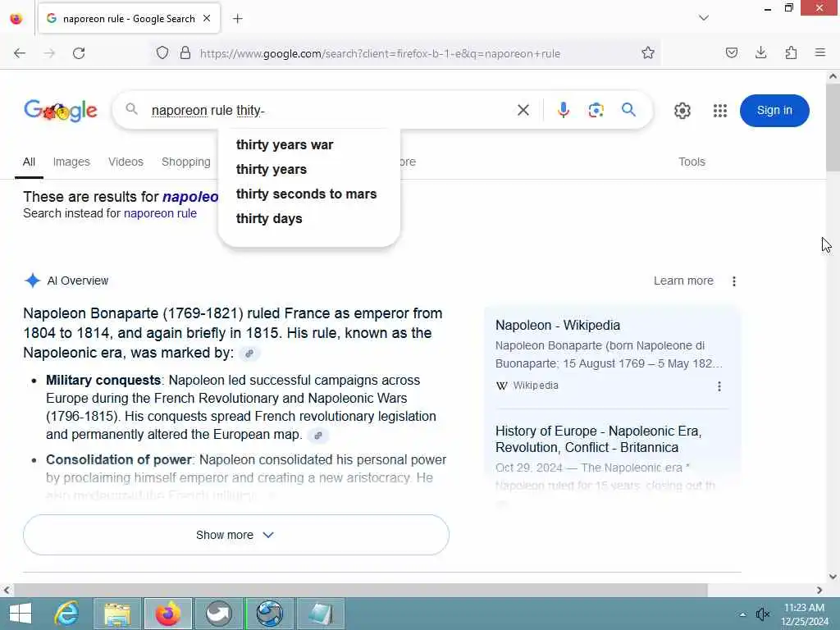This screenshot has width=840, height=630.
Task: Close the naporeon rule Google Search tab
Action: (207, 18)
